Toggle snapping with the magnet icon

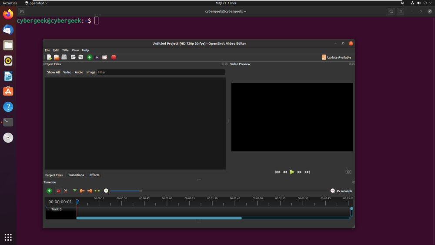pos(58,191)
